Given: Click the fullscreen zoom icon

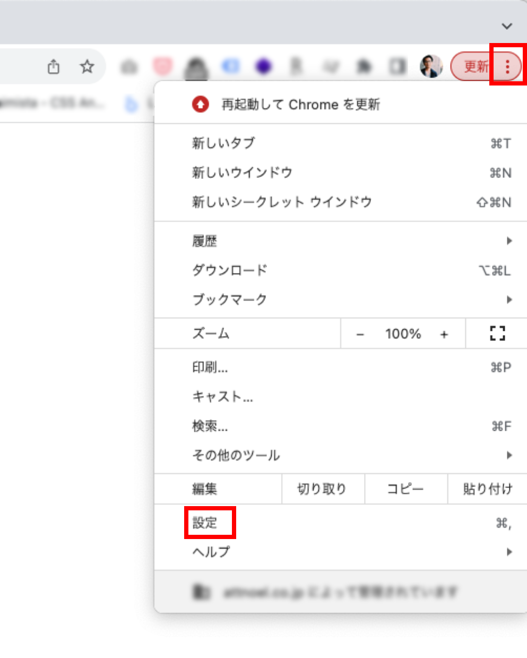Looking at the screenshot, I should [497, 334].
